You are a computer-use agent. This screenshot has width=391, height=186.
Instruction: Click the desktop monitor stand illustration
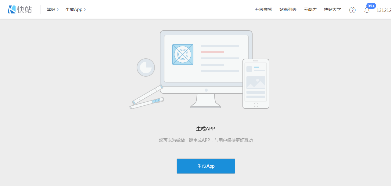pyautogui.click(x=206, y=101)
